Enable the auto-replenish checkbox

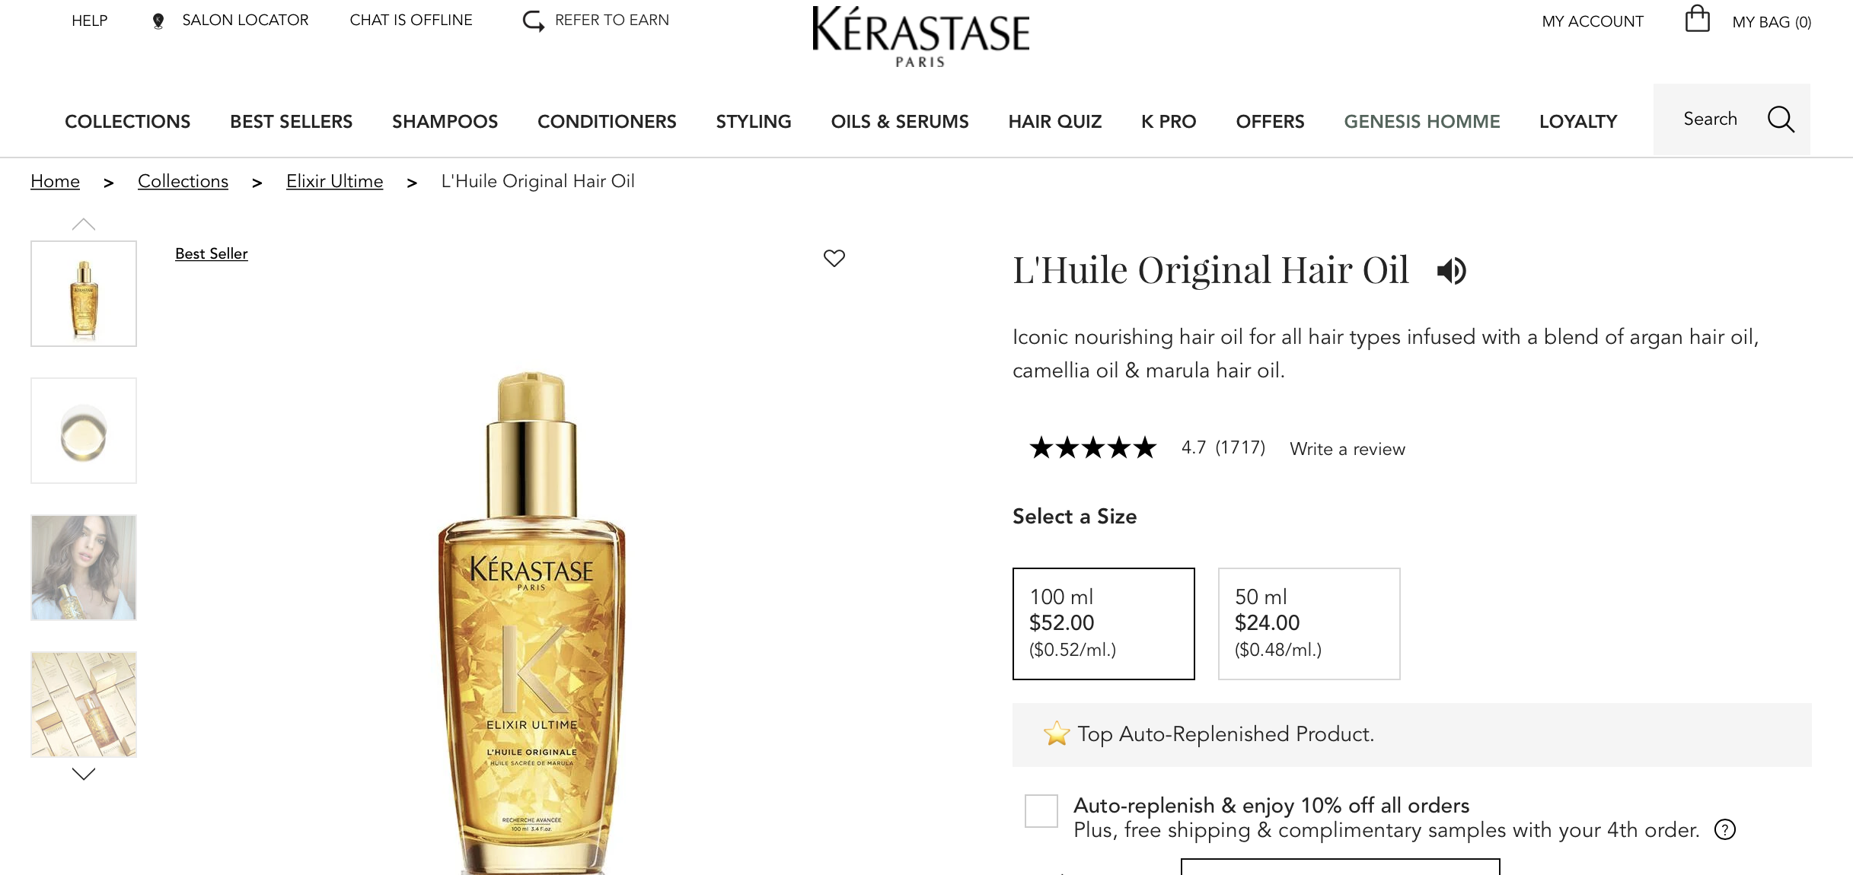click(x=1041, y=810)
